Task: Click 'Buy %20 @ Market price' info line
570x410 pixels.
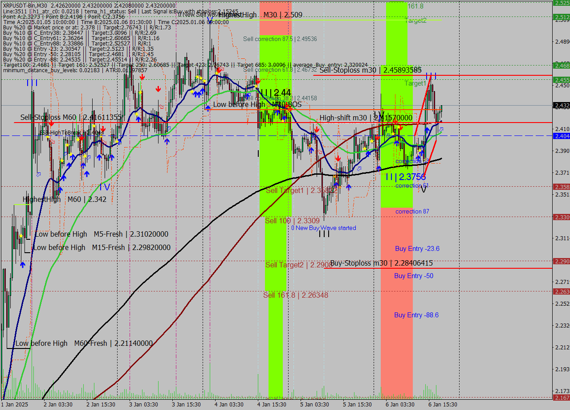Action: pyautogui.click(x=87, y=27)
